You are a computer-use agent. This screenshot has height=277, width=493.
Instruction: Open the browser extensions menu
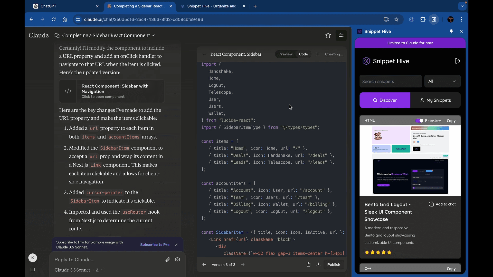pos(423,19)
